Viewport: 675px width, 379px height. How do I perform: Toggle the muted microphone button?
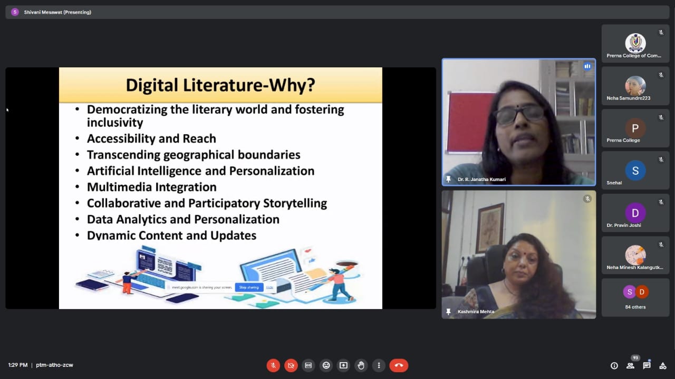point(273,365)
